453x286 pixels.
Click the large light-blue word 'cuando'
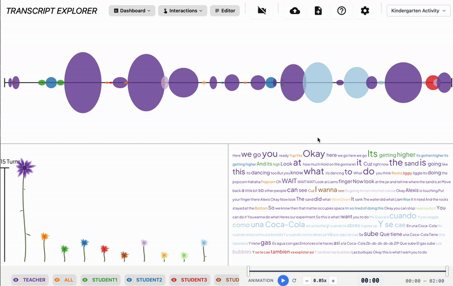click(x=403, y=216)
